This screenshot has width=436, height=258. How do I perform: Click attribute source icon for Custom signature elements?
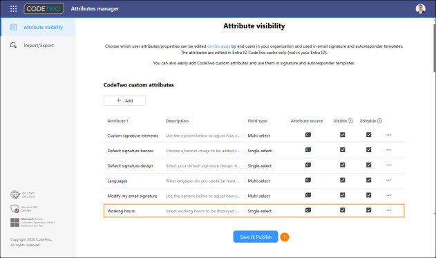point(307,135)
